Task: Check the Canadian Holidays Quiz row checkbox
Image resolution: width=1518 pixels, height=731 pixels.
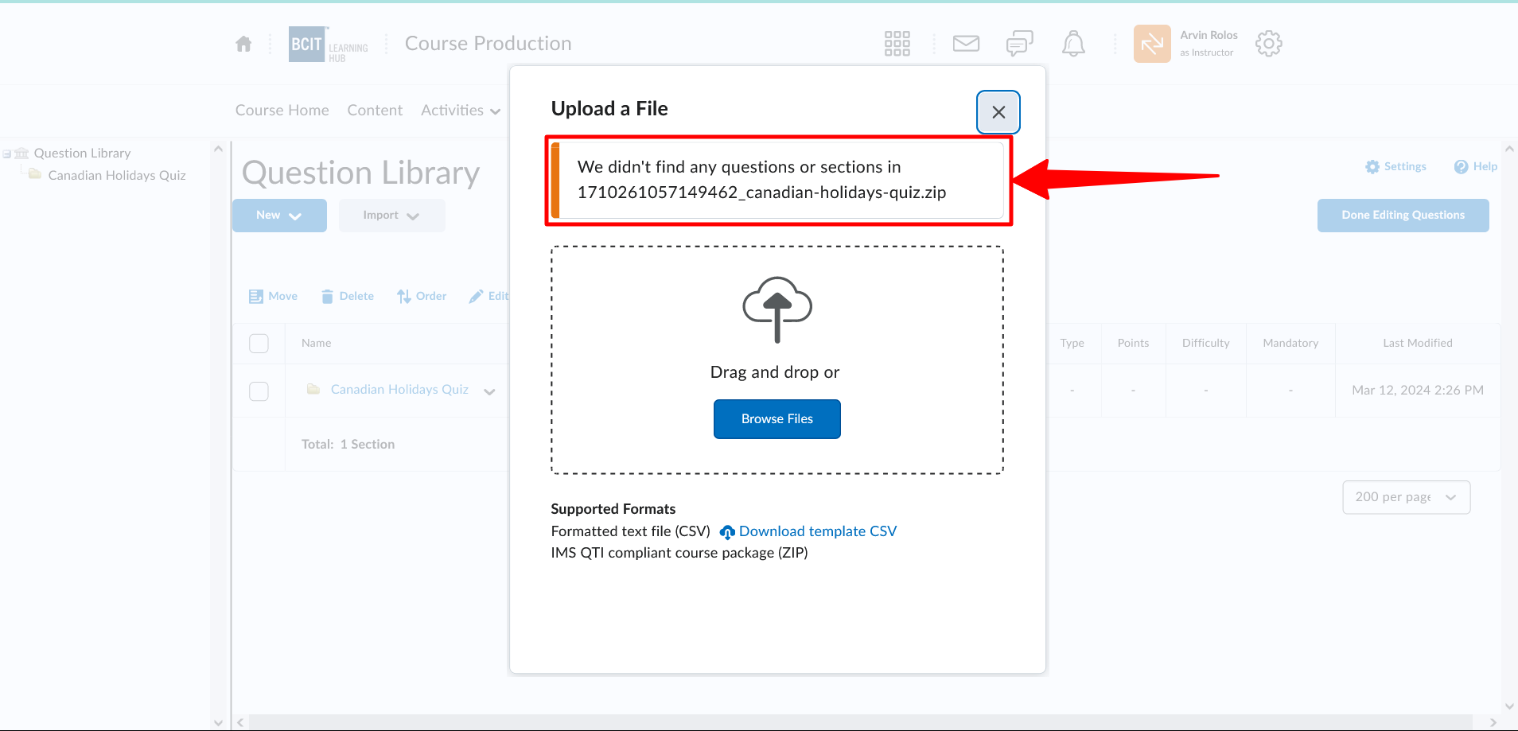Action: 259,391
